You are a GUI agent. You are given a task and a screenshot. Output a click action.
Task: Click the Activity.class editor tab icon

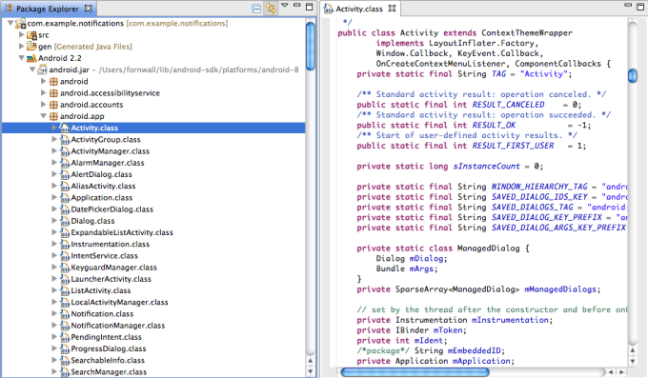click(x=329, y=9)
